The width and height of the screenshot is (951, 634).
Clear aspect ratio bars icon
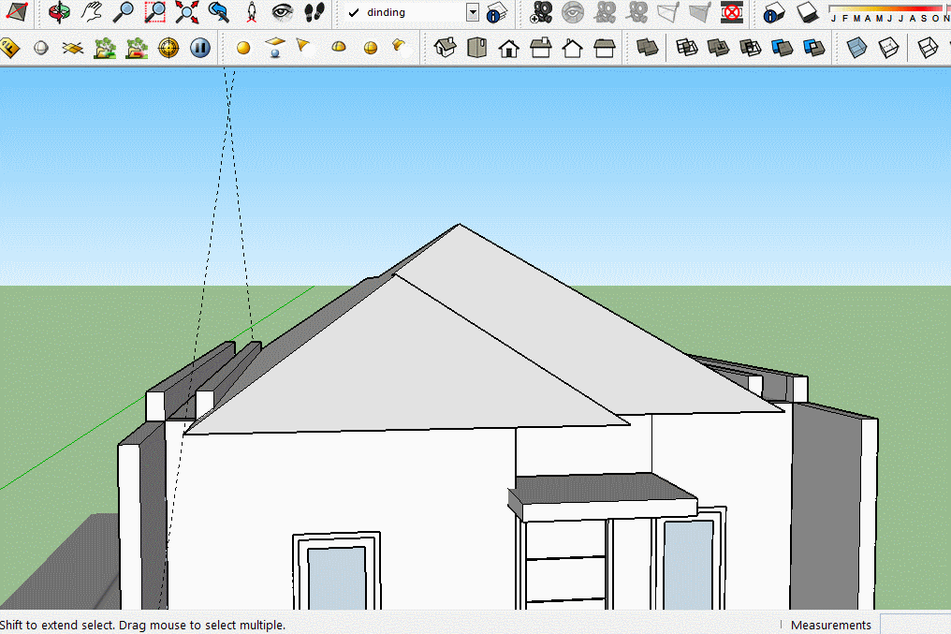[x=731, y=12]
